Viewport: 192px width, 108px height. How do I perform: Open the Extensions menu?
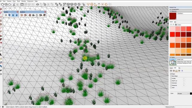tap(30, 1)
